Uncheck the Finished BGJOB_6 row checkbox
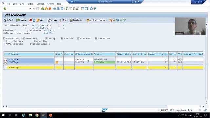The image size is (210, 118). [x=5, y=62]
